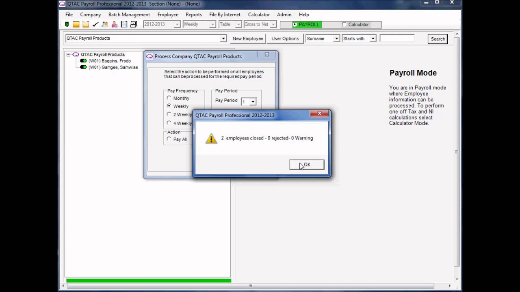Open the Surname search field dropdown
The image size is (520, 292).
pos(336,39)
